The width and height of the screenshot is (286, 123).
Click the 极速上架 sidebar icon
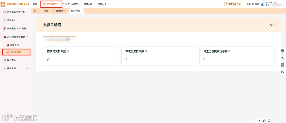(5, 68)
